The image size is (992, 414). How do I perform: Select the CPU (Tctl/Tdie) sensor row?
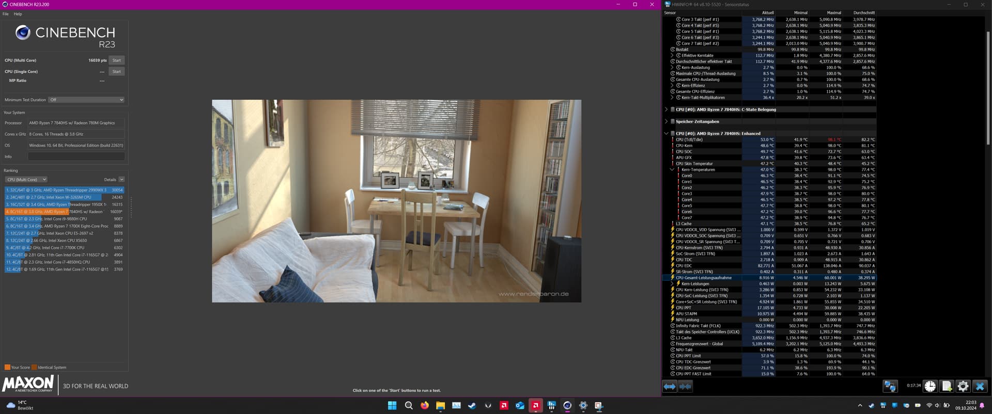click(x=769, y=139)
